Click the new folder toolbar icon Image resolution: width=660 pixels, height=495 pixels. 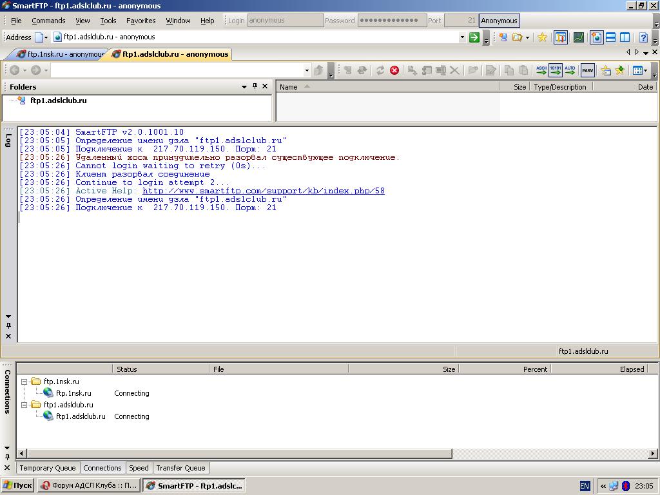pyautogui.click(x=472, y=70)
